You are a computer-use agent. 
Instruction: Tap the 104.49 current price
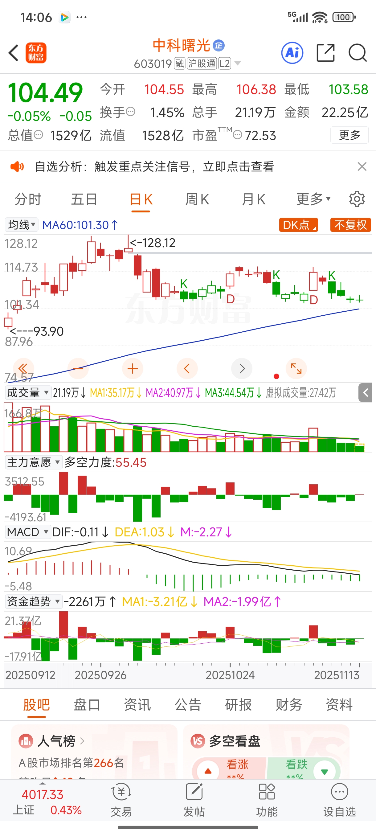tap(45, 92)
